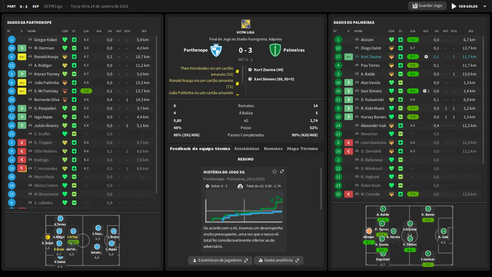The height and width of the screenshot is (277, 492).
Task: Click Alisson's thumbs-up match fitness icon
Action: coord(401,40)
